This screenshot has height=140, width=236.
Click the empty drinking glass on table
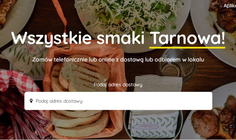(178, 64)
